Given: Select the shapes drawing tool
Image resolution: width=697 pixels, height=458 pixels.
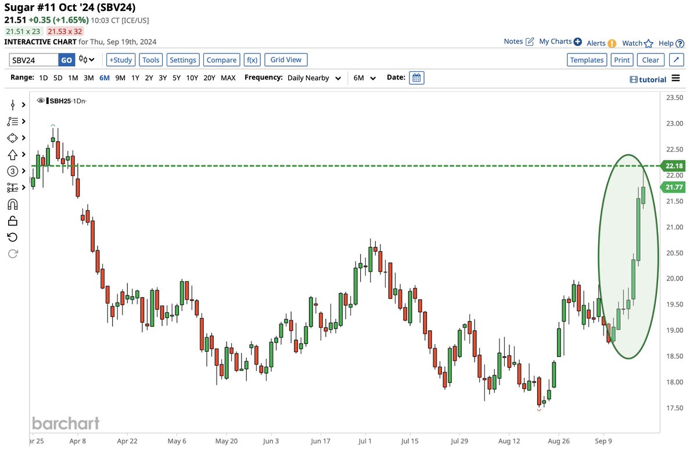Looking at the screenshot, I should click(x=12, y=138).
